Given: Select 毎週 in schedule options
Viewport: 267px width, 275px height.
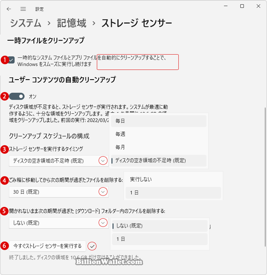Looking at the screenshot, I should click(x=159, y=134).
